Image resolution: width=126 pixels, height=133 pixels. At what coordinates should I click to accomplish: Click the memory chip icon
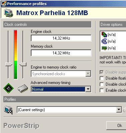click(23, 89)
